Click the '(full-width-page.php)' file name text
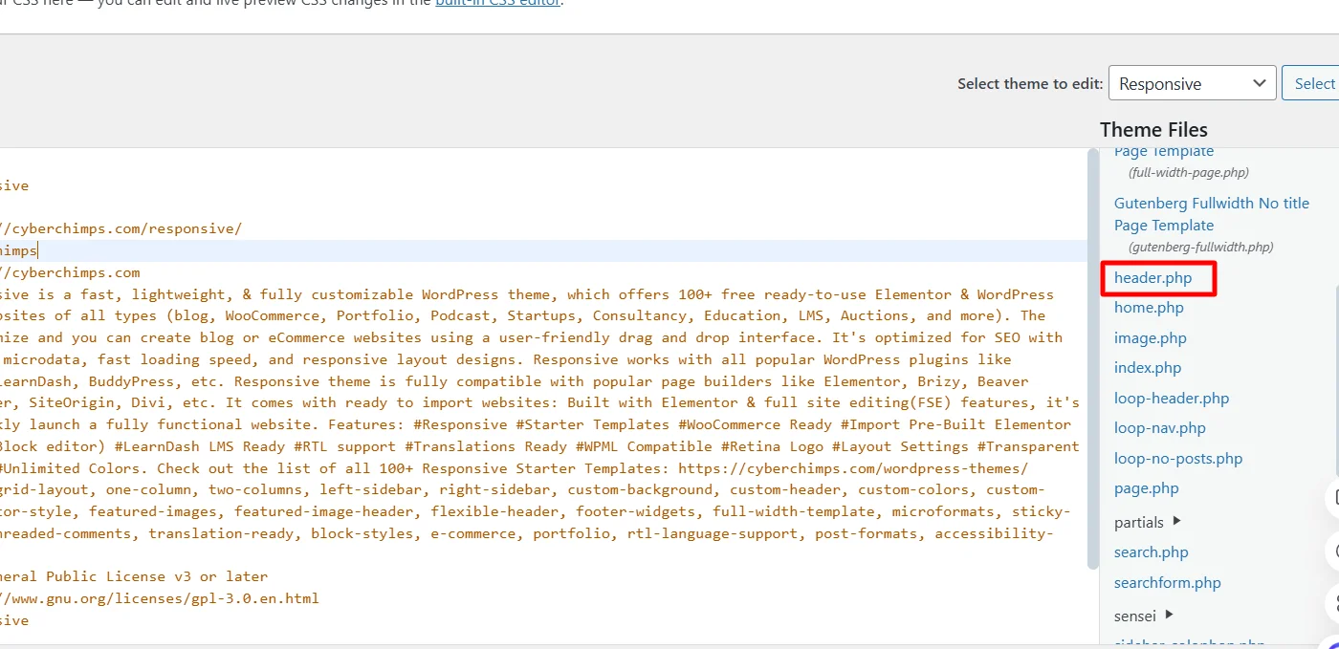The image size is (1339, 649). [x=1189, y=173]
